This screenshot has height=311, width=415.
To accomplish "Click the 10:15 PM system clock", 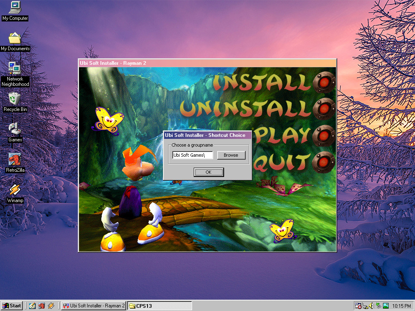I will pyautogui.click(x=401, y=306).
